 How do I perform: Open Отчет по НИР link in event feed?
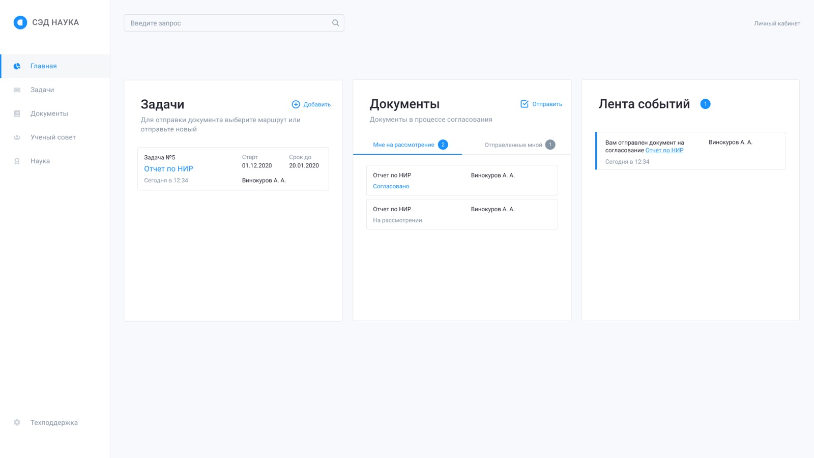coord(664,150)
